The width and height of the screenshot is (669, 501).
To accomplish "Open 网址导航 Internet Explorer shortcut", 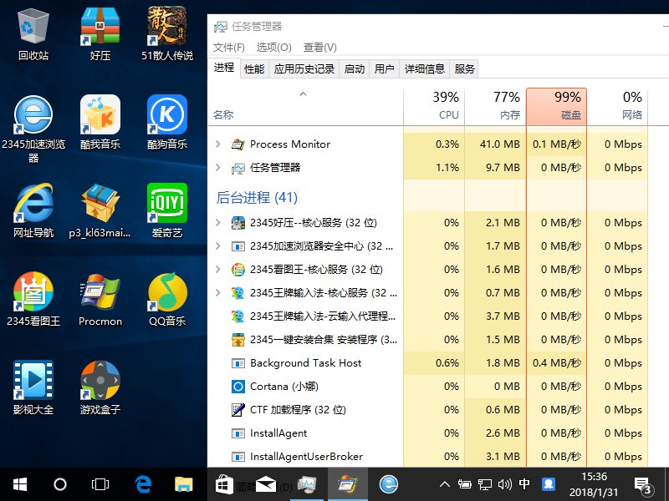I will 33,210.
